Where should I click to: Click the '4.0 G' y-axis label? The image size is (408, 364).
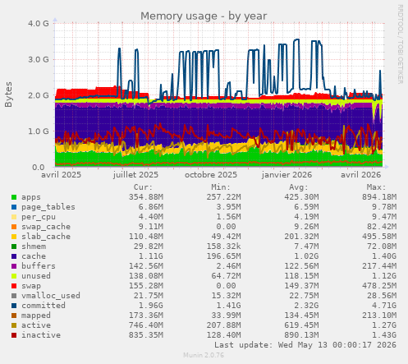tap(39, 24)
